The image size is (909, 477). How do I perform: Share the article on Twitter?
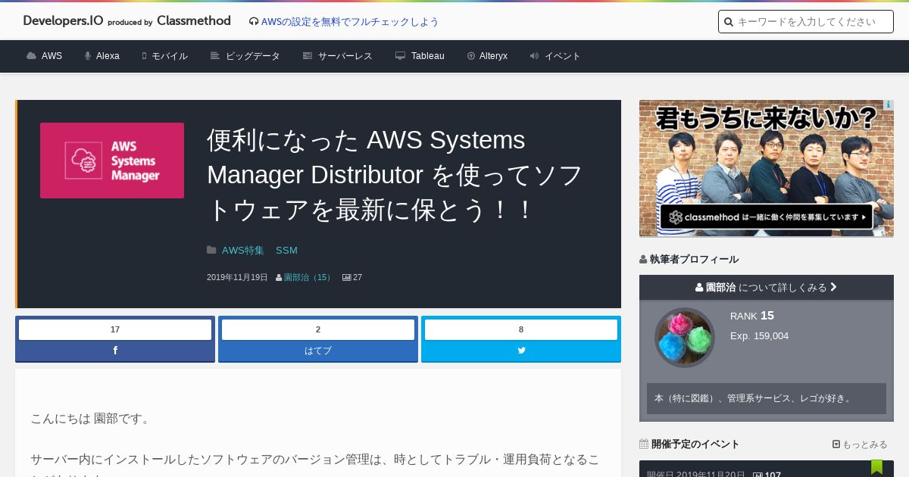(x=521, y=351)
